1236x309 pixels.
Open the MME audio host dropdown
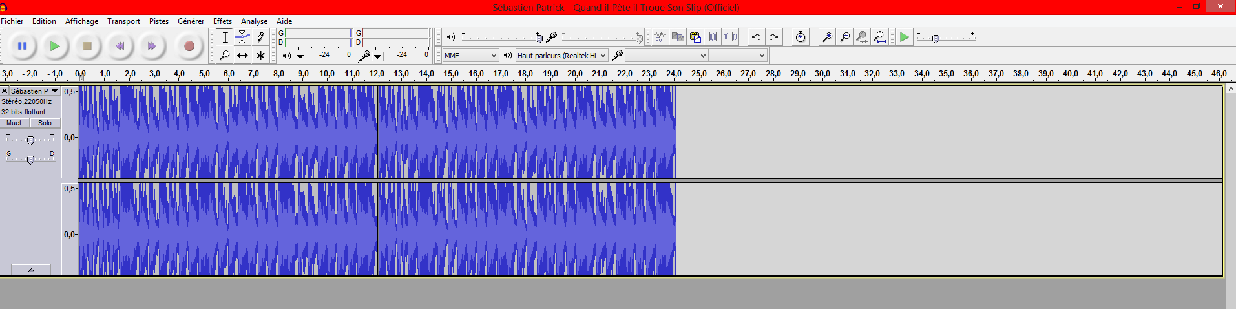click(x=470, y=56)
